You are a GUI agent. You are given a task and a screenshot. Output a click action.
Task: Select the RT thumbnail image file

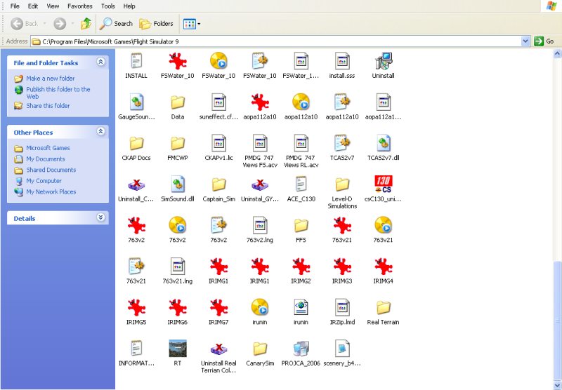(177, 349)
